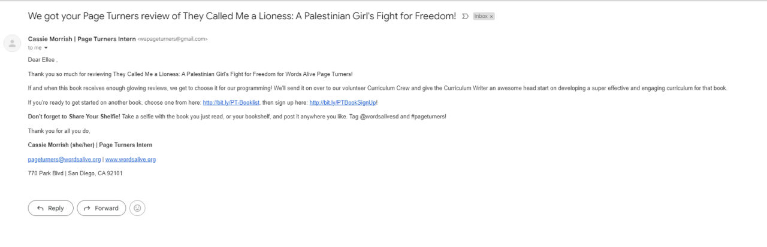Image resolution: width=767 pixels, height=247 pixels.
Task: Add an emoji reaction to the email
Action: [x=137, y=208]
